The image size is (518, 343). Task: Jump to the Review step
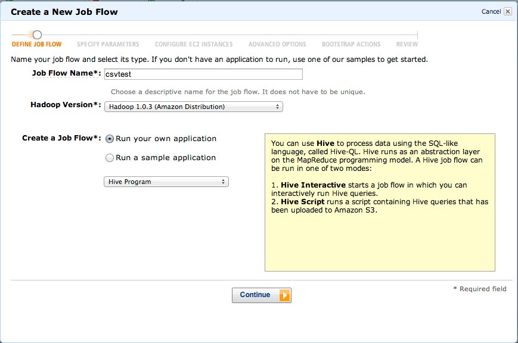click(407, 45)
